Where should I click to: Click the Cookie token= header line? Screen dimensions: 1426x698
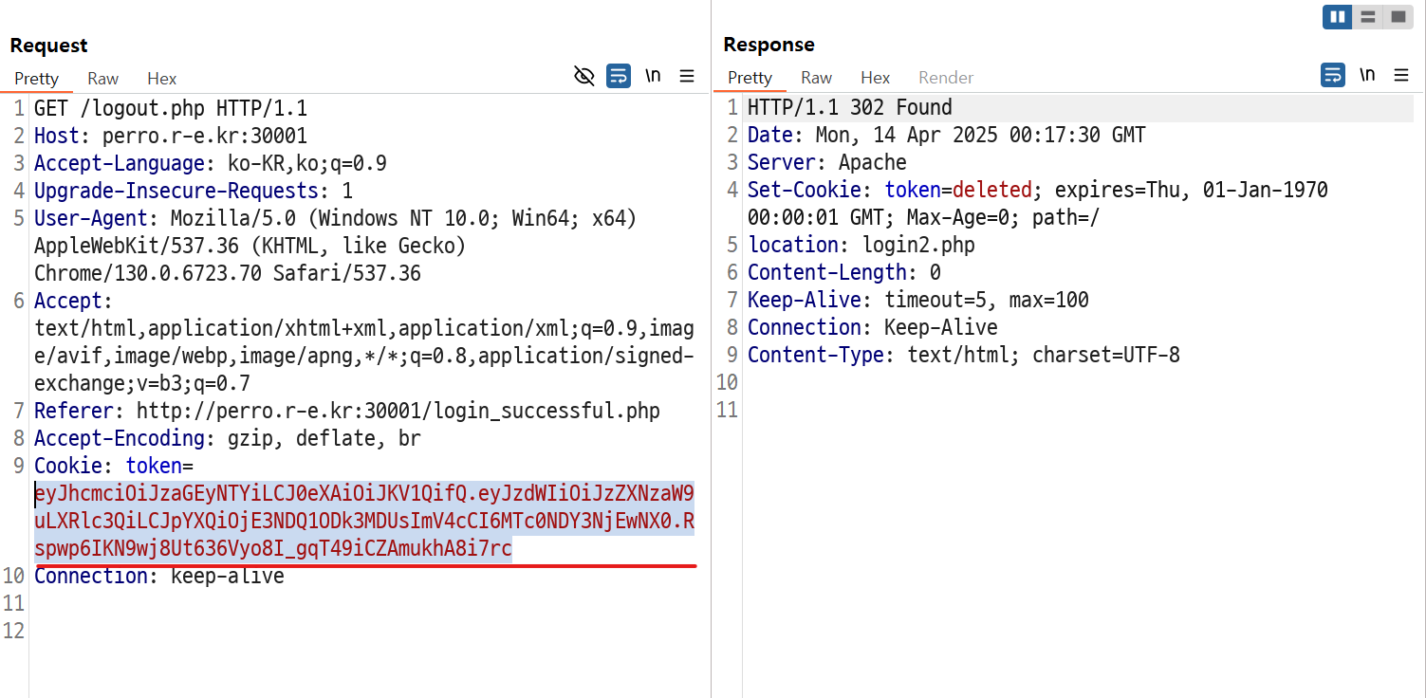(x=114, y=467)
